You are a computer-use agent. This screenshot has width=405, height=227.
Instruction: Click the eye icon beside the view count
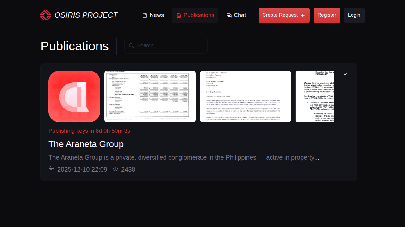[115, 170]
